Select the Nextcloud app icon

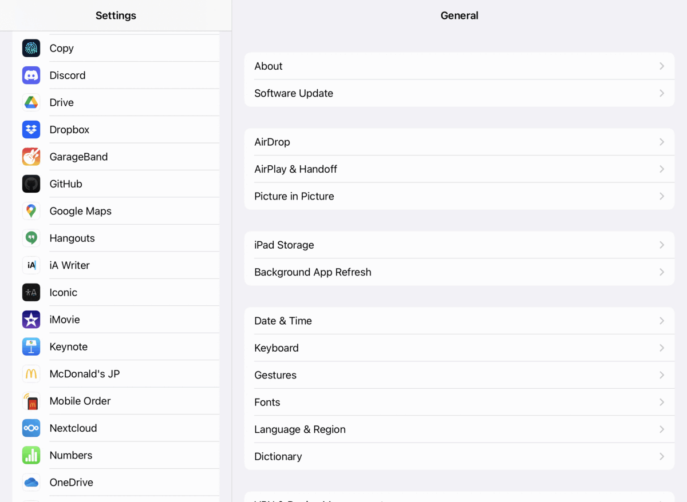(x=31, y=428)
